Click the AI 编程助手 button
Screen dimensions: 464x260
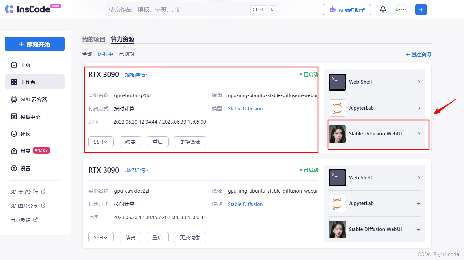pos(347,10)
